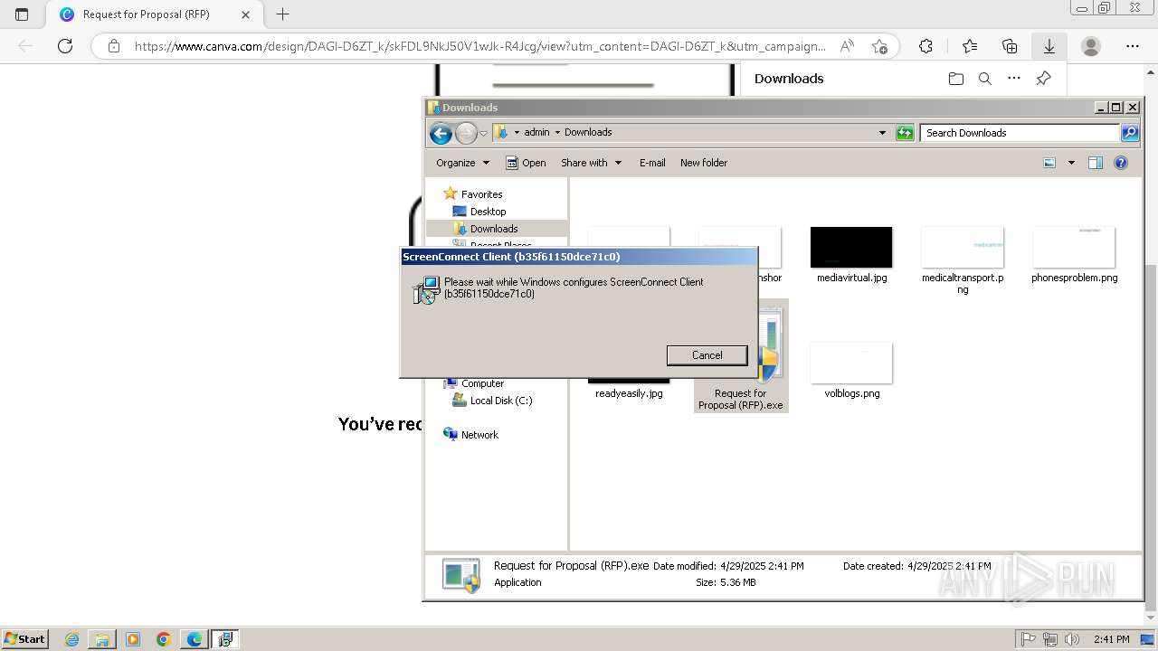Select the Request for Proposal (RFP) browser tab
1158x651 pixels.
pyautogui.click(x=146, y=14)
